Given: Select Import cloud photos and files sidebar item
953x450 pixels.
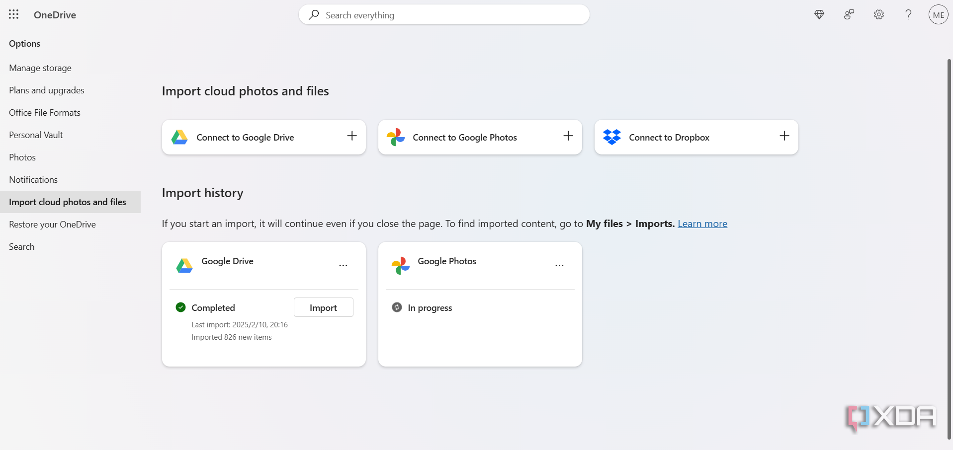Looking at the screenshot, I should 70,202.
